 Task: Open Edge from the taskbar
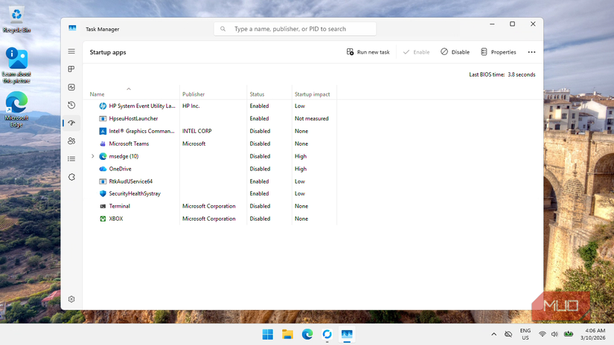[x=307, y=335]
